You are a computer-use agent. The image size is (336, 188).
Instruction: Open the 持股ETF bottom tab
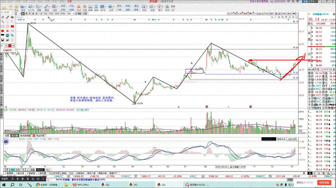point(114,173)
